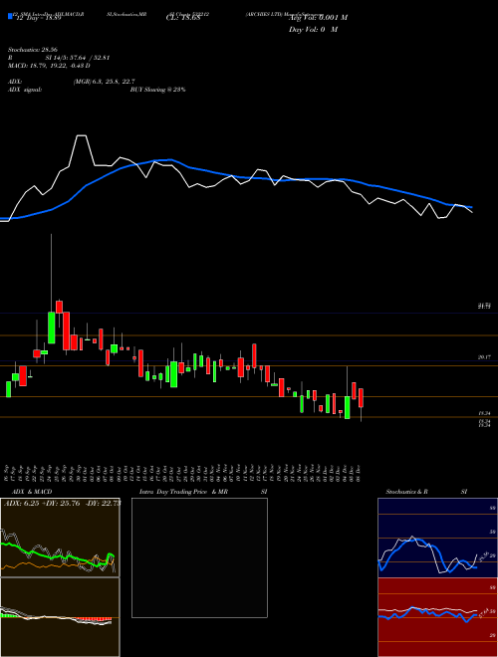Screen dimensions: 498x657
Task: Open the empty Intra Day Trading Price chart box
Action: point(199,557)
